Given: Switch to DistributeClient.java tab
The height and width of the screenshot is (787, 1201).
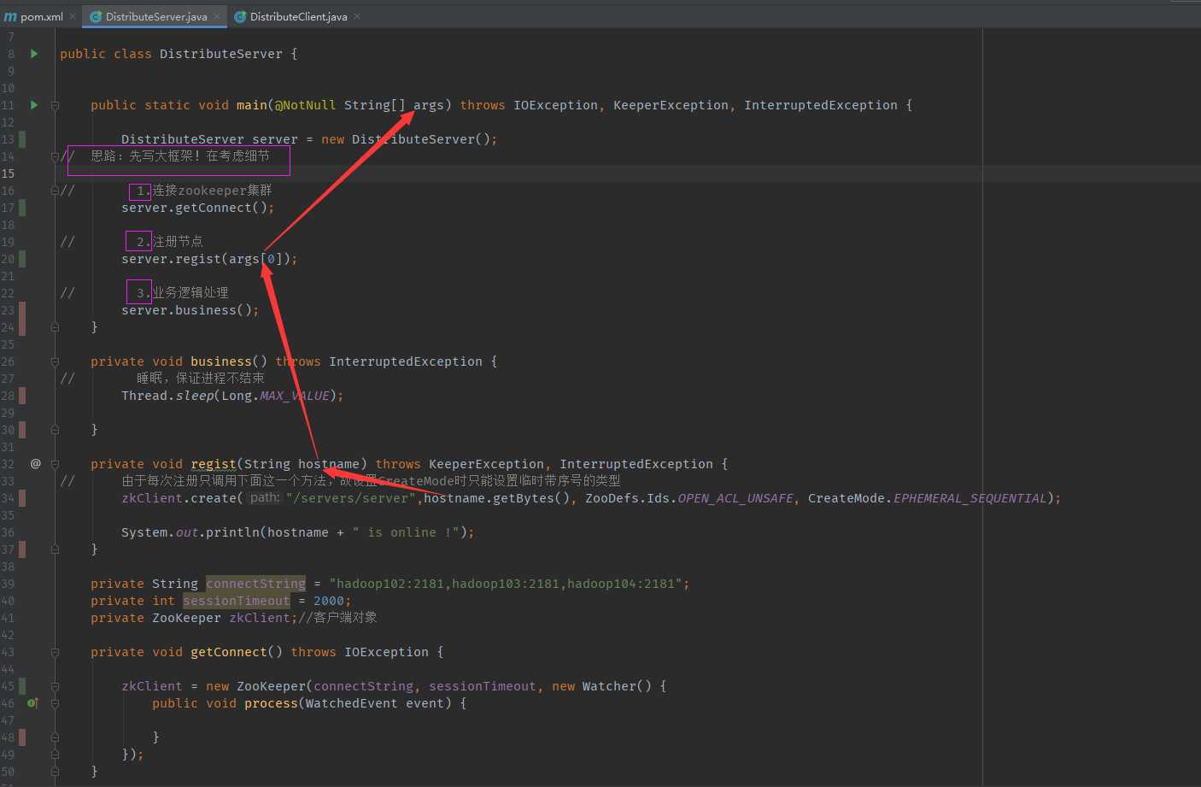Looking at the screenshot, I should (297, 16).
